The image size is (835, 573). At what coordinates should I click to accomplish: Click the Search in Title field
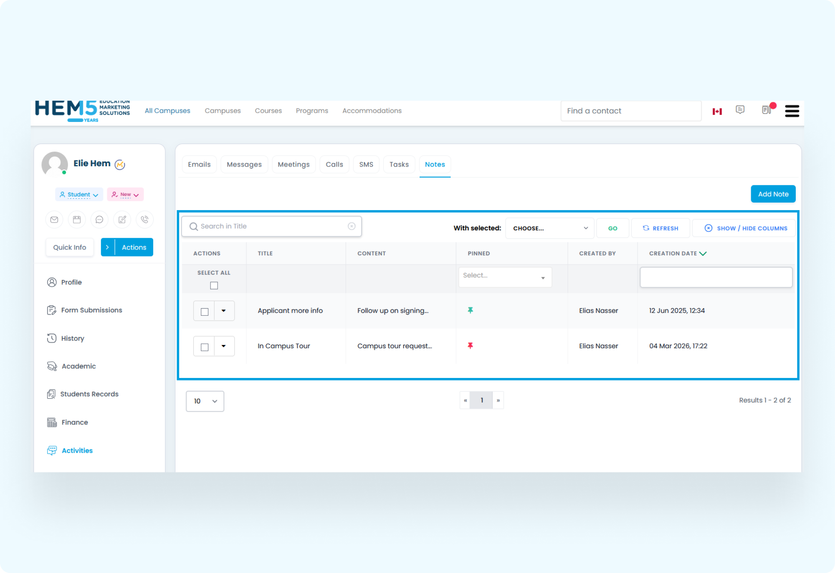(271, 226)
